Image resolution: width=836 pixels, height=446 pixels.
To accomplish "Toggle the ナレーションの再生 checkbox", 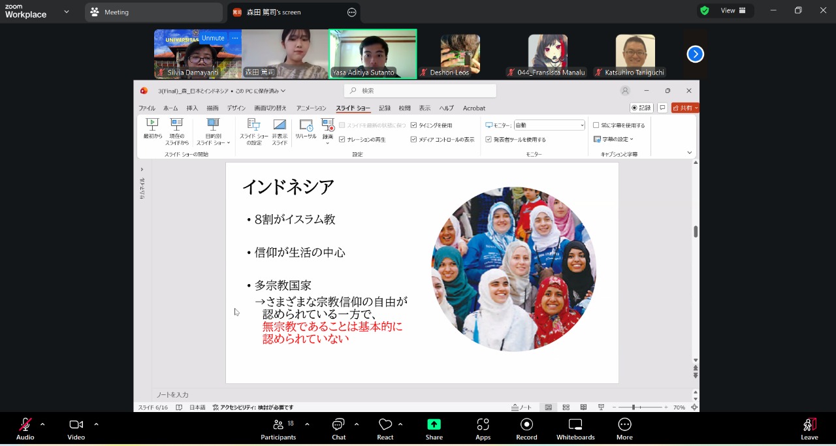I will [x=342, y=139].
